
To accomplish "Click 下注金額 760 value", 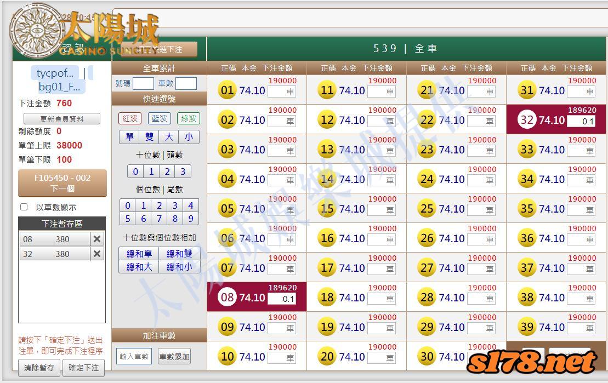I will (x=64, y=103).
